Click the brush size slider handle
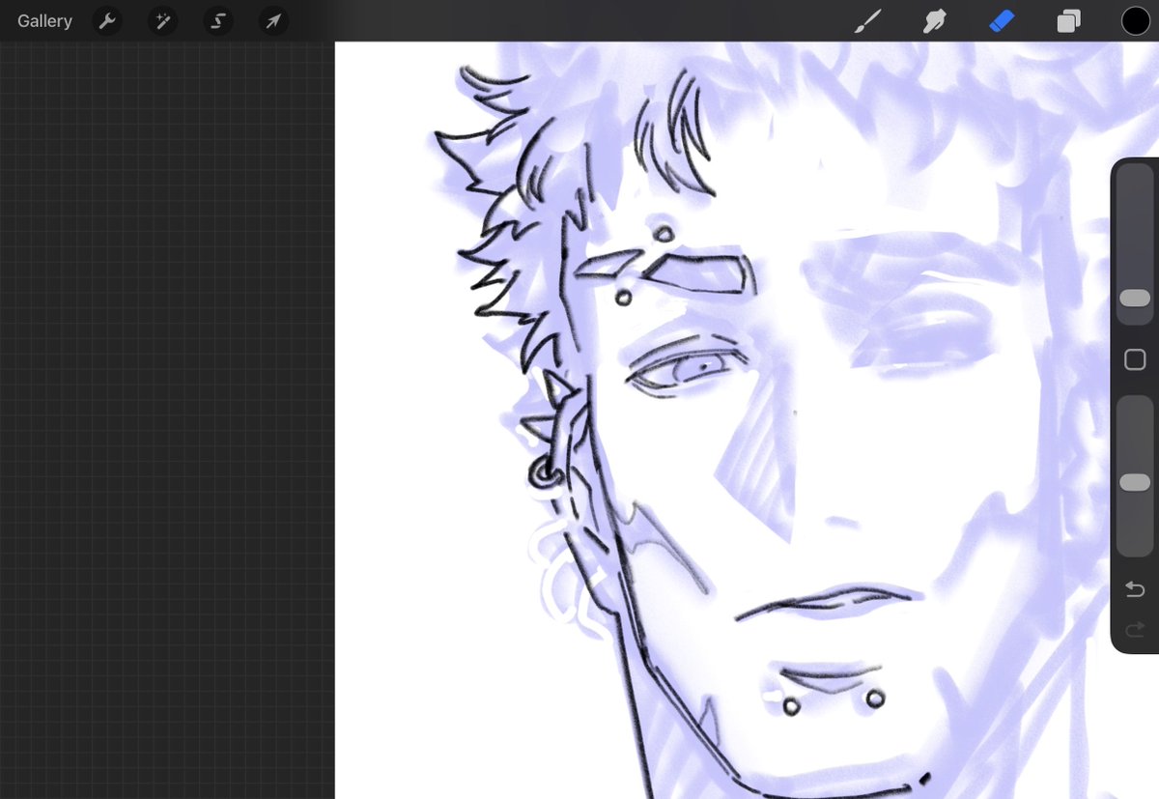This screenshot has width=1159, height=799. (x=1135, y=299)
